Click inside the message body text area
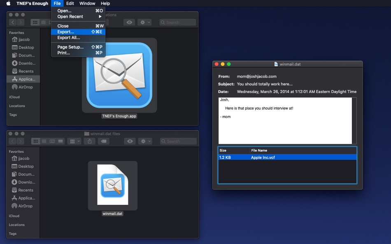391x244 pixels. (285, 121)
